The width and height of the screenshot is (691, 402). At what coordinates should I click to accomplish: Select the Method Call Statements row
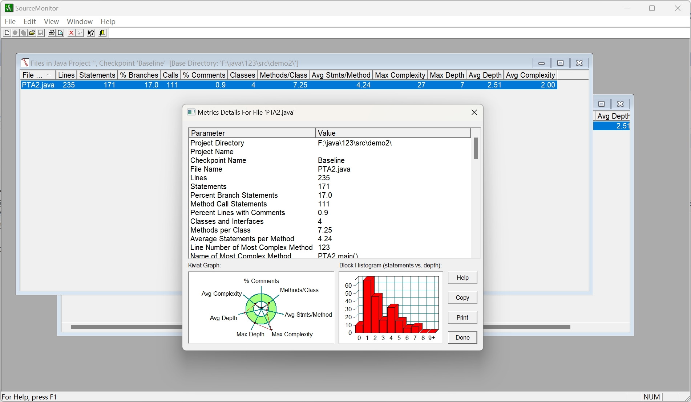(330, 204)
